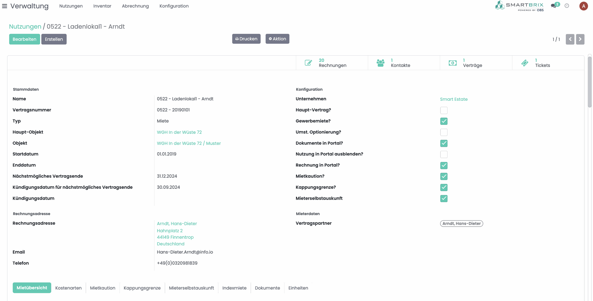Open 20 Rechnungen stat button

click(x=332, y=63)
